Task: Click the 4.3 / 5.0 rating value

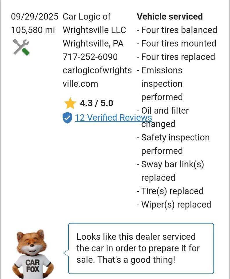Action: click(97, 102)
